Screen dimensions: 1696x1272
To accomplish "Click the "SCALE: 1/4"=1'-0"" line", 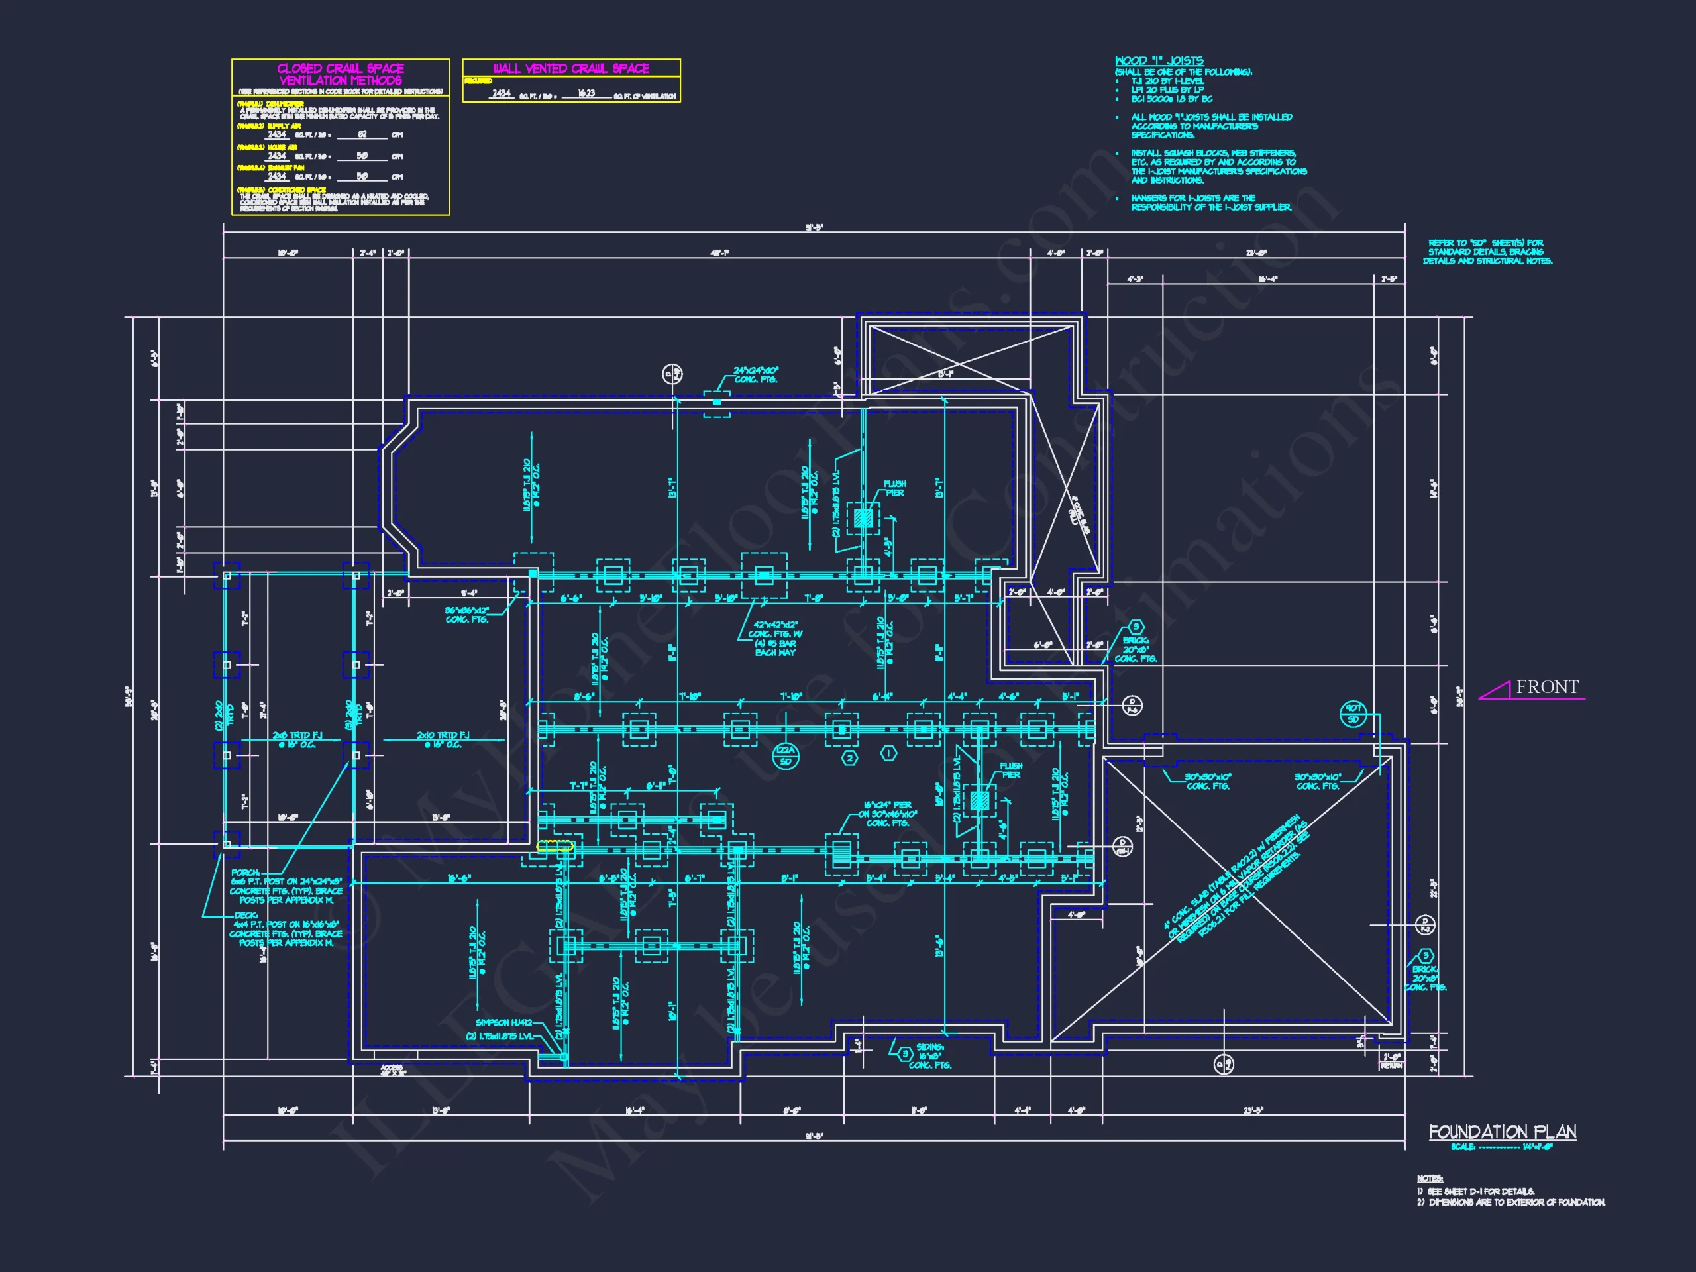I will click(1501, 1147).
